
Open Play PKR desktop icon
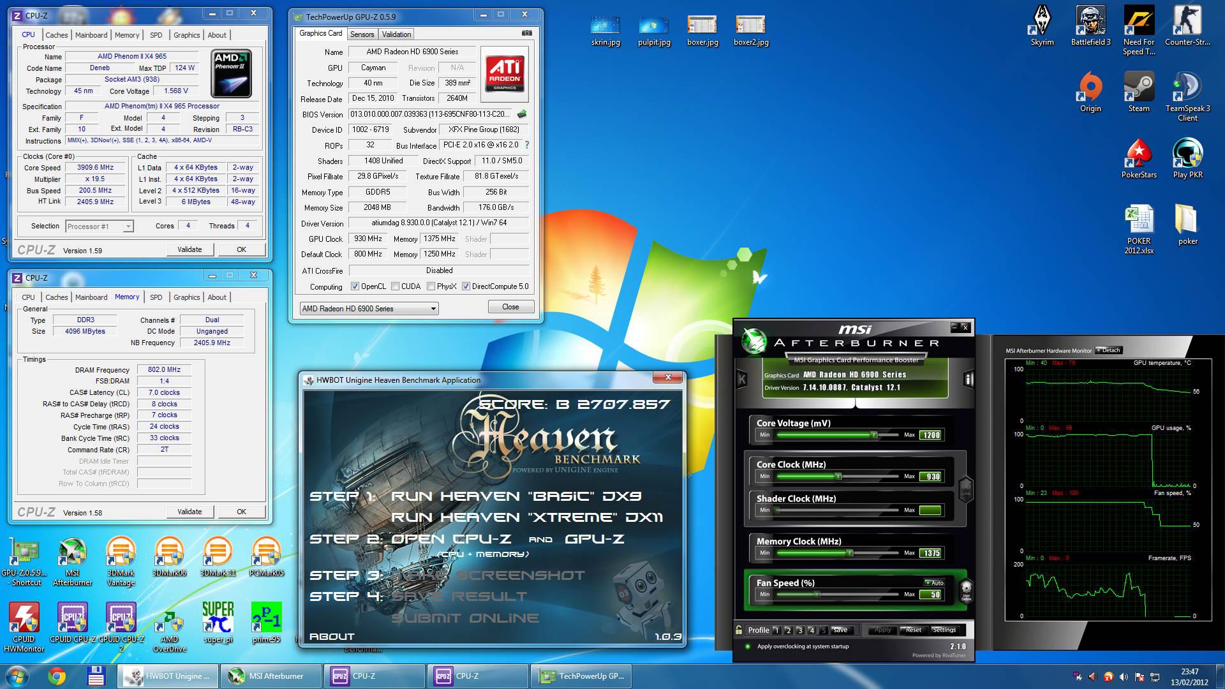pos(1187,159)
